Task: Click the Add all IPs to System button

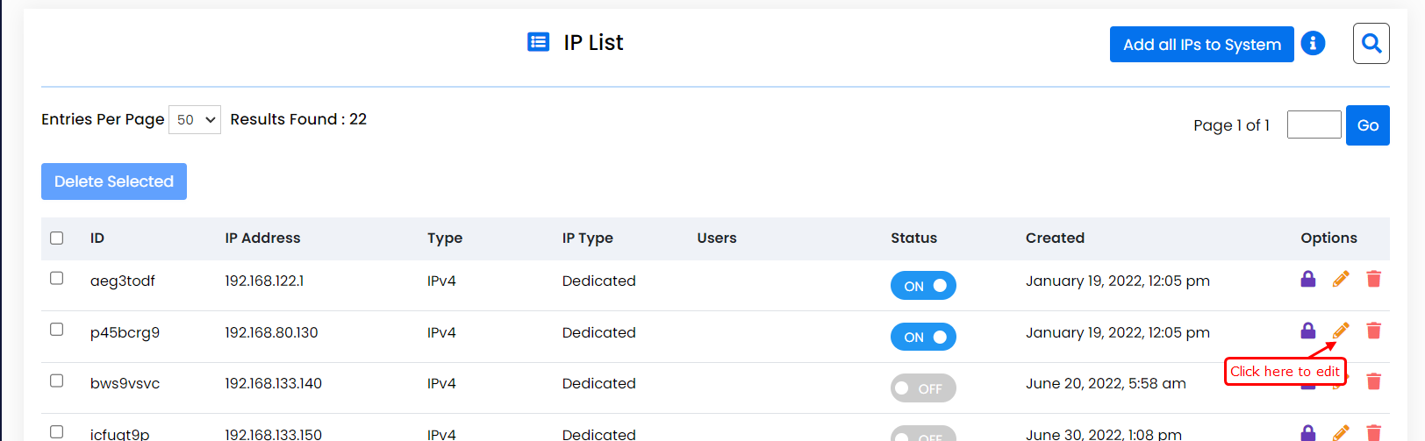Action: pos(1201,45)
